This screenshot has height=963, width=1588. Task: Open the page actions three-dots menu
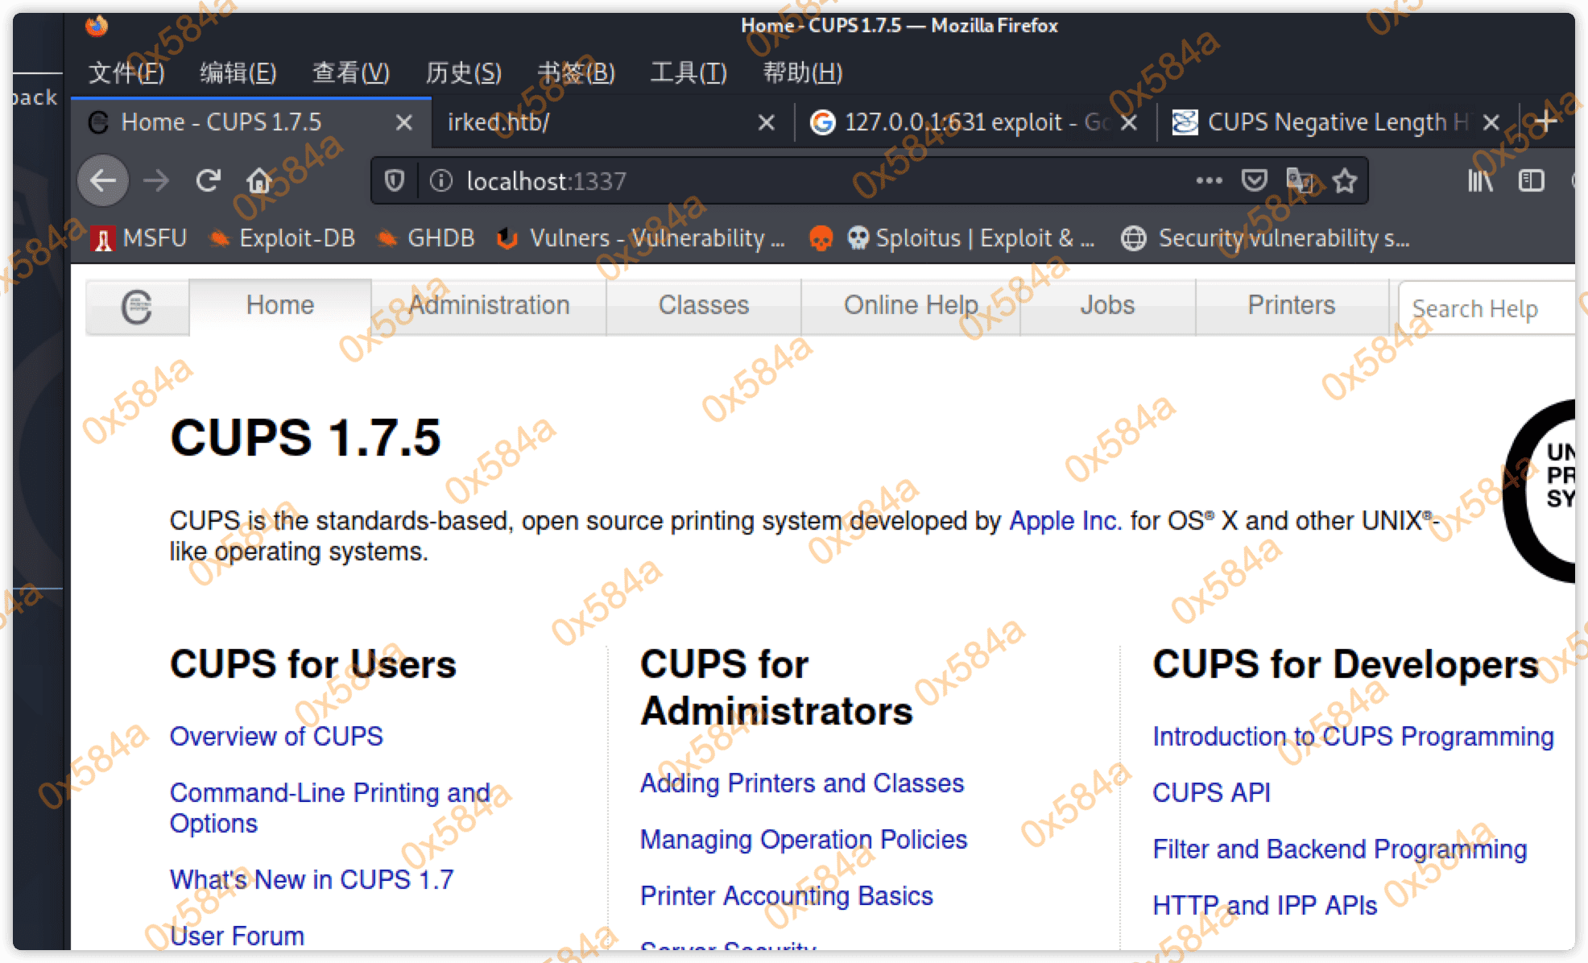click(x=1209, y=180)
